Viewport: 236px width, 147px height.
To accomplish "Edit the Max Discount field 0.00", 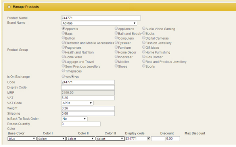I will [x=173, y=139].
